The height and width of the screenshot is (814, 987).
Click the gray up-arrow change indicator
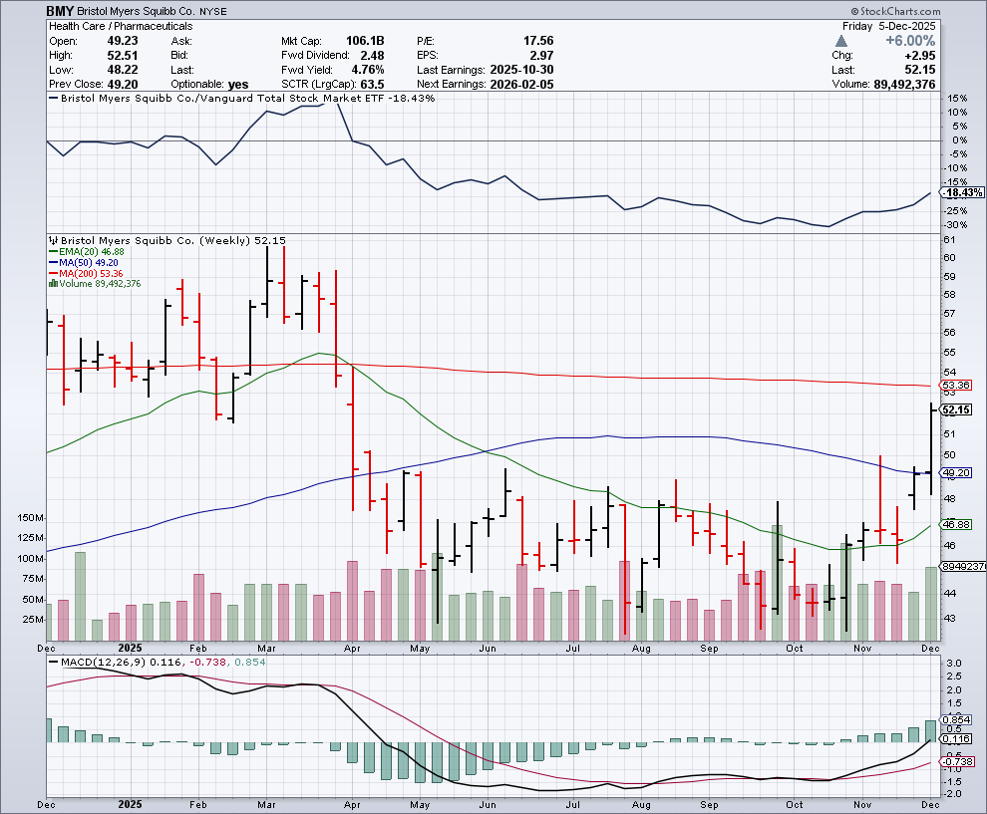pos(842,41)
